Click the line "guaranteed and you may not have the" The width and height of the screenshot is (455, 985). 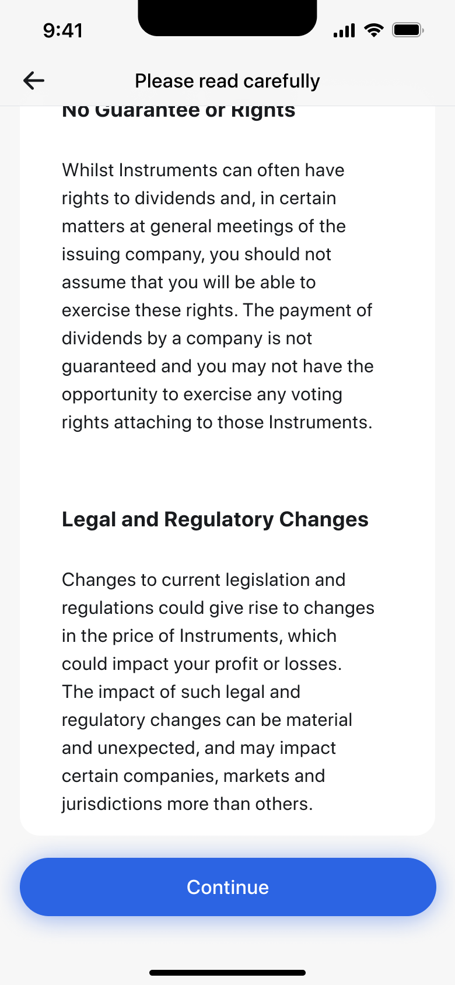218,366
